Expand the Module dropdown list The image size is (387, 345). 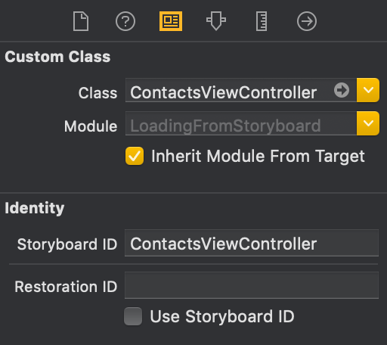tap(368, 123)
